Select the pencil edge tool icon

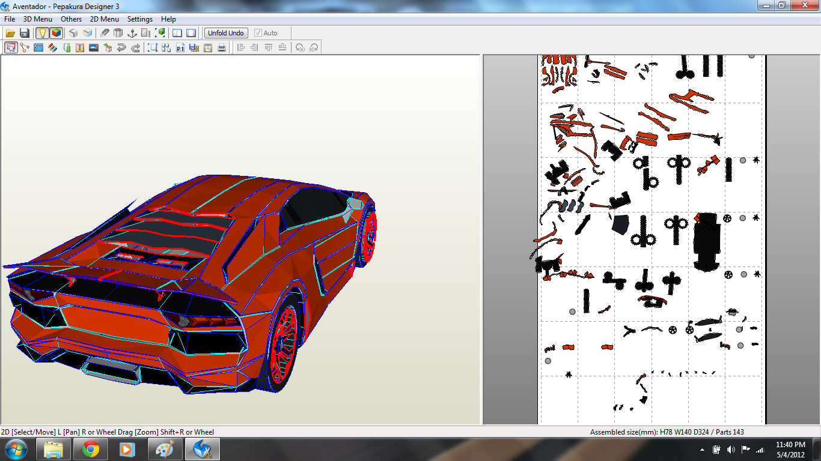(105, 33)
